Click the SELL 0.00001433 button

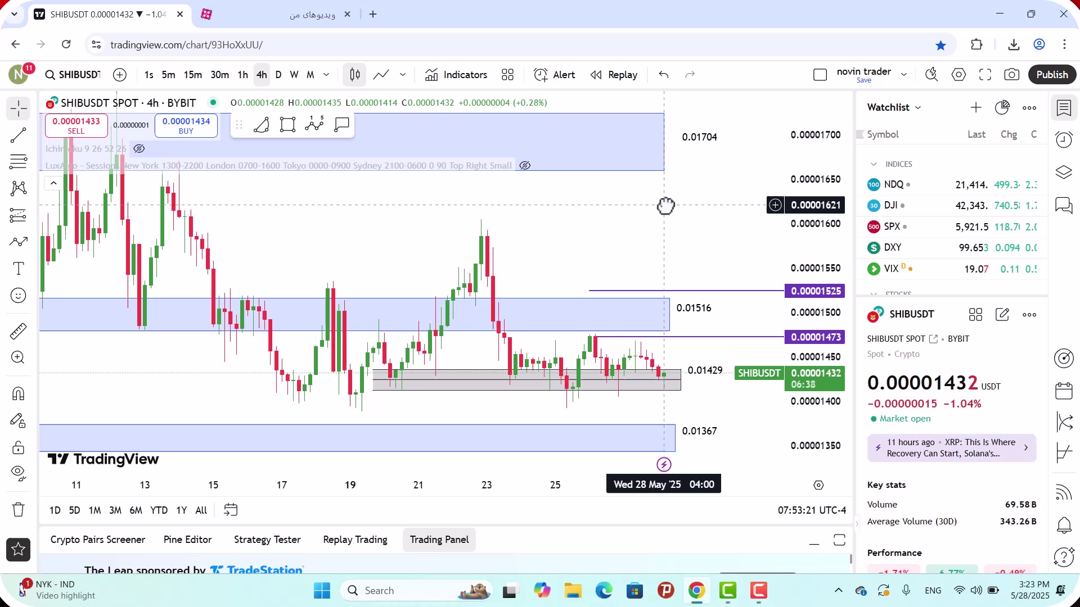coord(76,126)
